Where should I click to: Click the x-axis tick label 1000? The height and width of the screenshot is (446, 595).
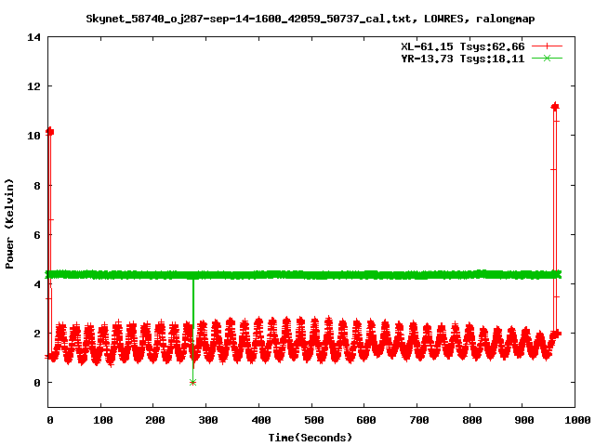pyautogui.click(x=577, y=420)
